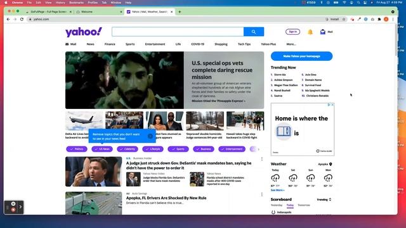This screenshot has height=228, width=406.
Task: Open the DeSantis mask mandates headline
Action: (x=189, y=165)
